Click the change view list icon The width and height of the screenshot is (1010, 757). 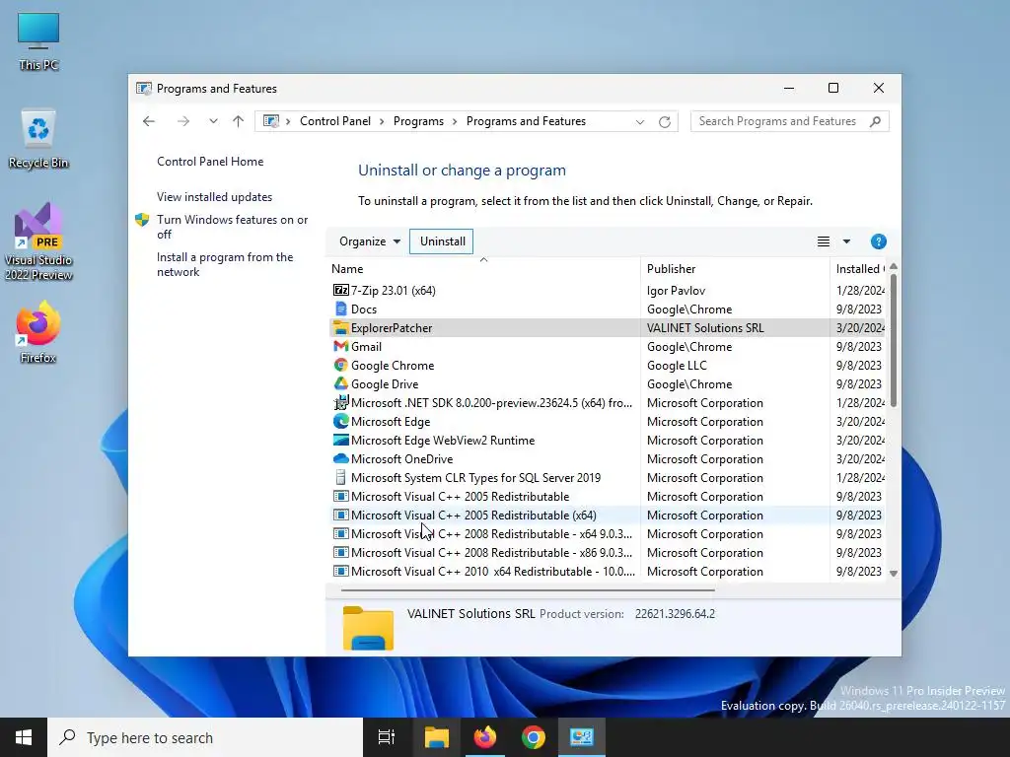coord(824,241)
